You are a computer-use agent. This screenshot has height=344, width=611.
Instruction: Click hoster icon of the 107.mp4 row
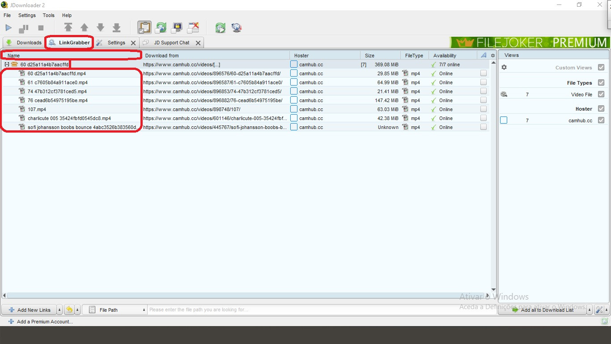pos(294,109)
